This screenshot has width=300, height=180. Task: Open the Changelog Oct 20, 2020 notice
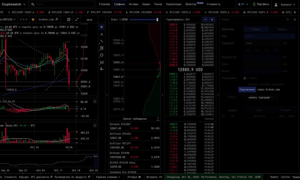[x=214, y=177]
